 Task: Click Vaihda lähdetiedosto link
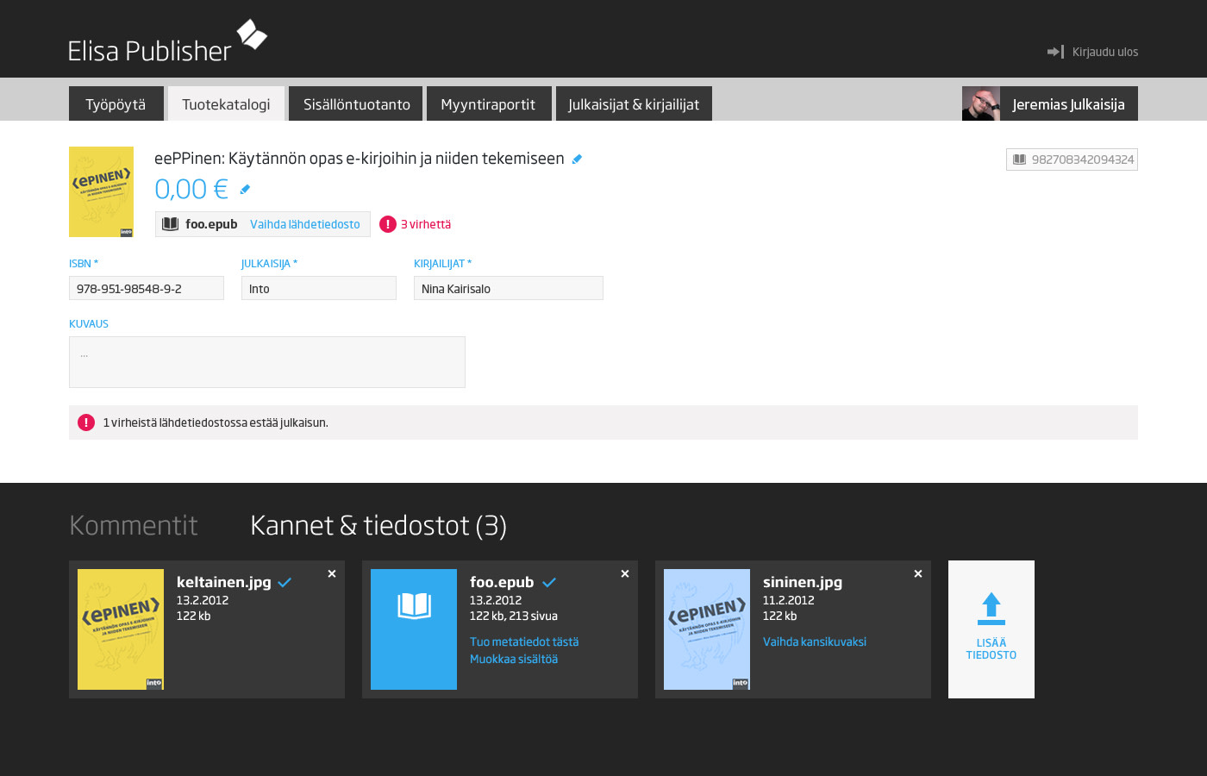pyautogui.click(x=305, y=224)
